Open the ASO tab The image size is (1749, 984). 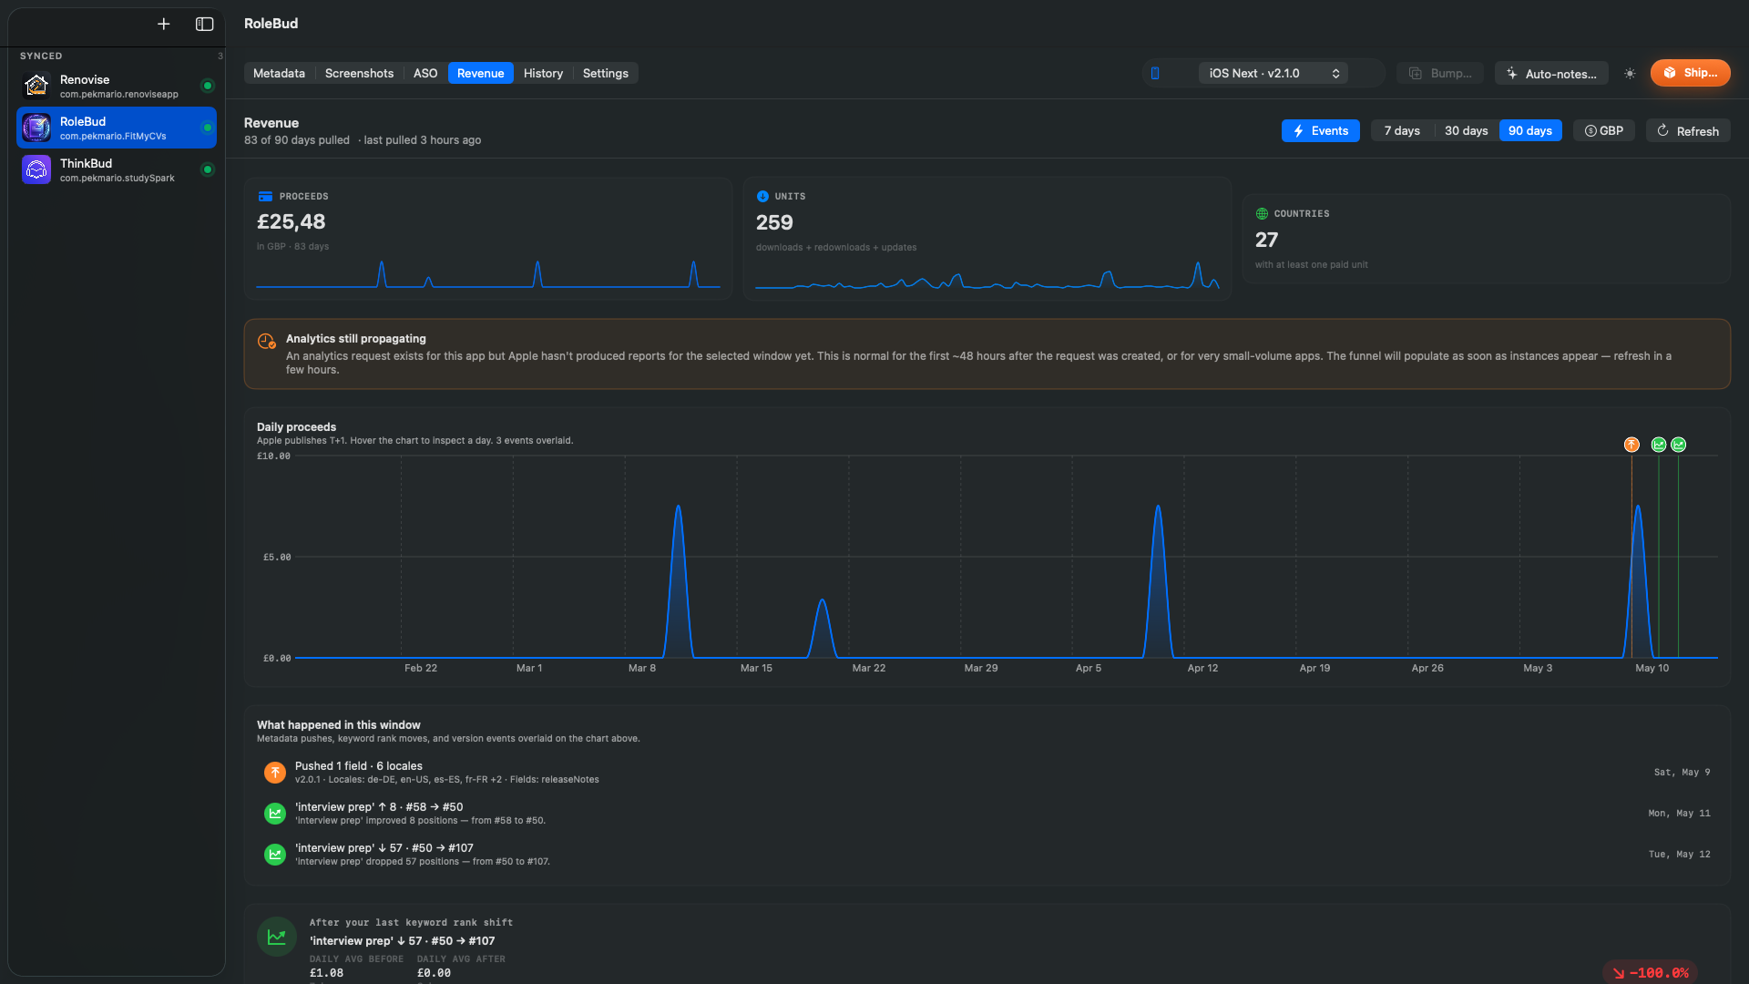425,73
